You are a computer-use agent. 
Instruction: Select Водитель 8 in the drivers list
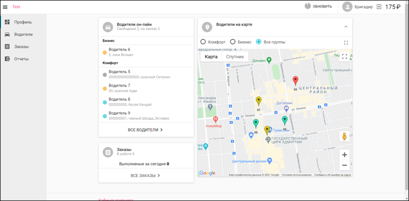(x=146, y=102)
